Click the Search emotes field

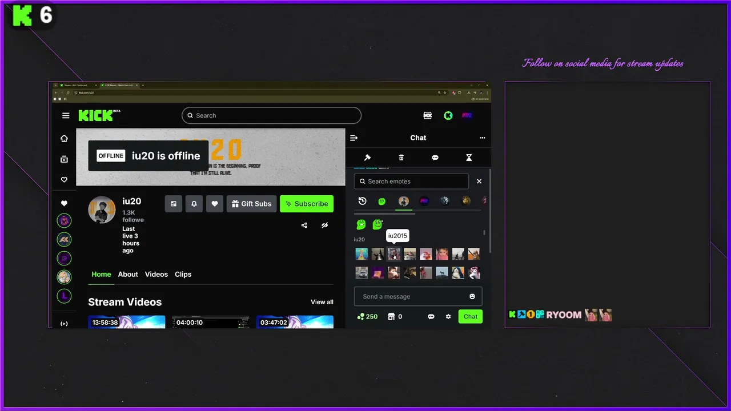(x=411, y=182)
